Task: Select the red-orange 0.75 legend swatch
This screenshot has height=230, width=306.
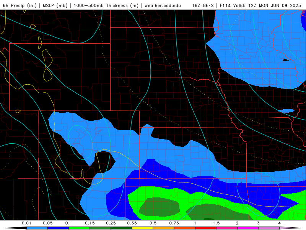Action: click(x=185, y=228)
